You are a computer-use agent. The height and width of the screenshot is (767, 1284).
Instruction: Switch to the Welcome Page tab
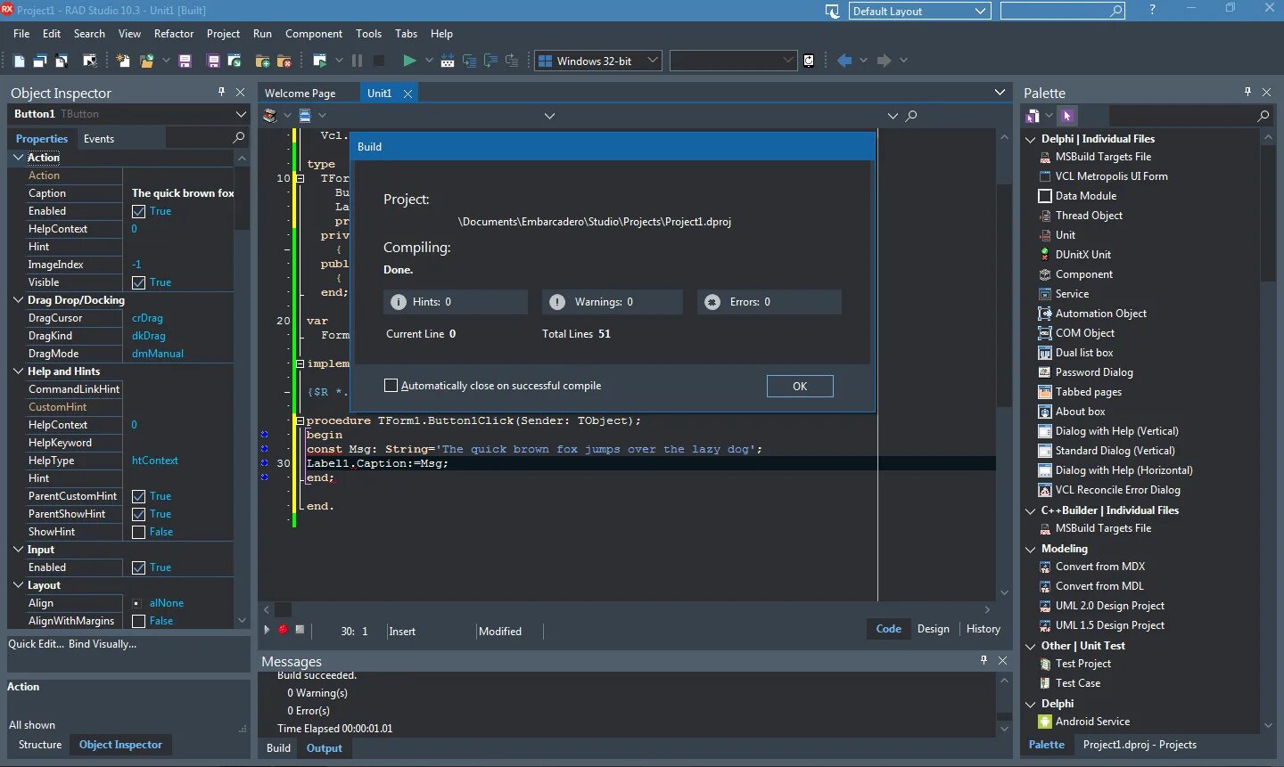tap(300, 93)
